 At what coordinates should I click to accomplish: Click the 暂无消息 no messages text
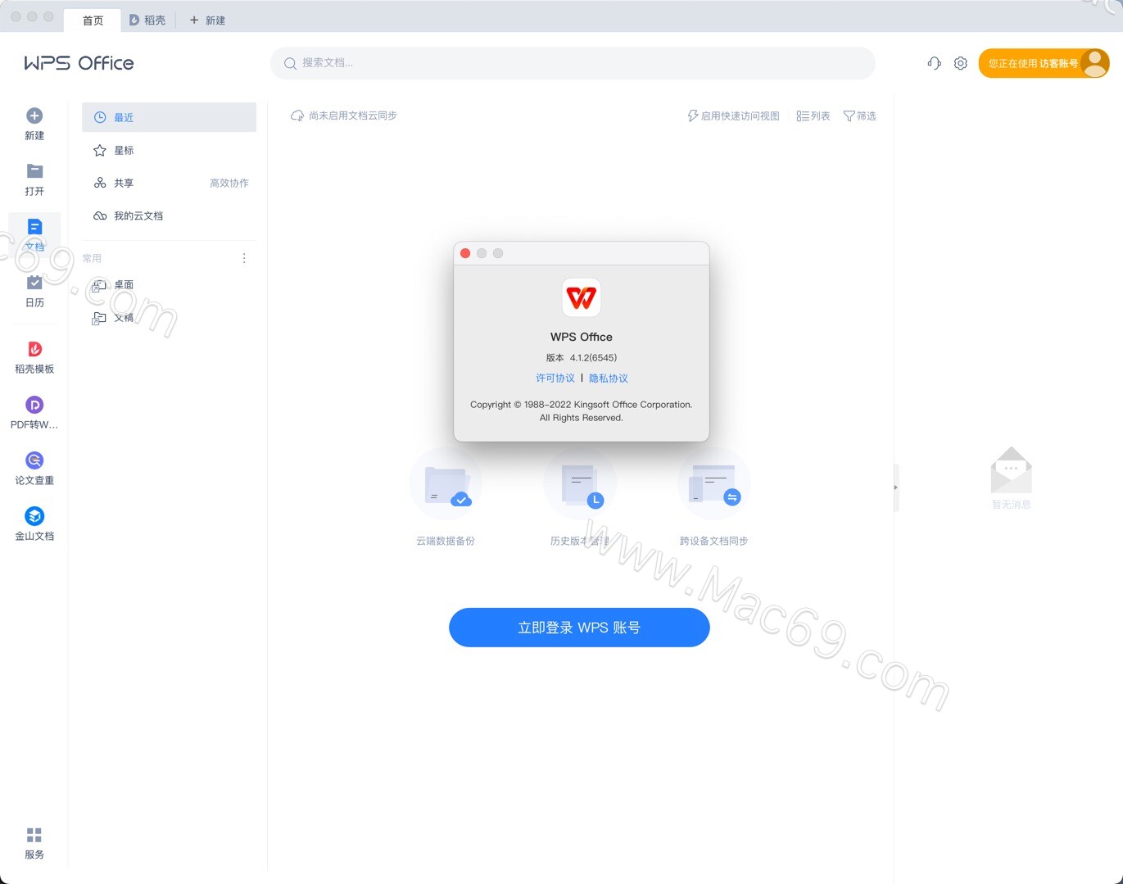coord(1011,505)
